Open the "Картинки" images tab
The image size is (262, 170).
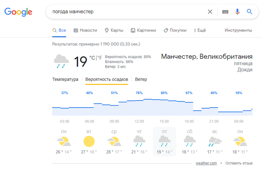[x=143, y=30]
